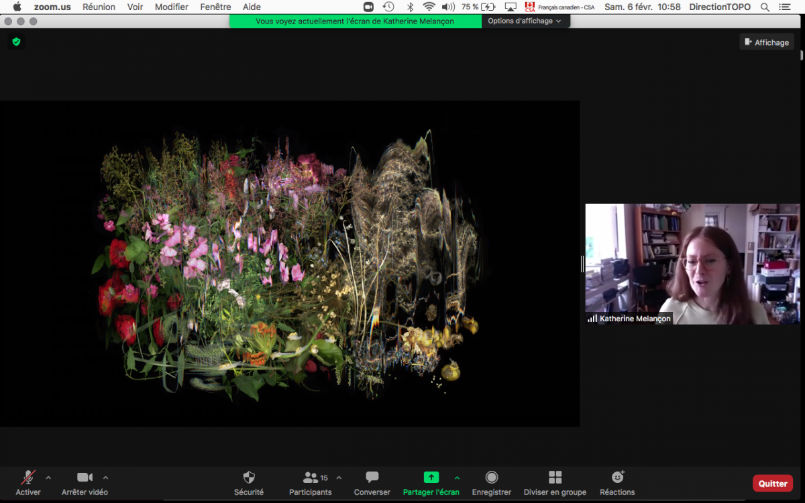
Task: Expand the video options arrow beside Arrêter vidéo
Action: [105, 478]
